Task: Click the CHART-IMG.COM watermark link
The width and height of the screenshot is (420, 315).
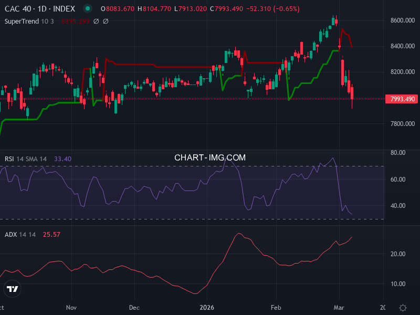Action: click(x=210, y=157)
